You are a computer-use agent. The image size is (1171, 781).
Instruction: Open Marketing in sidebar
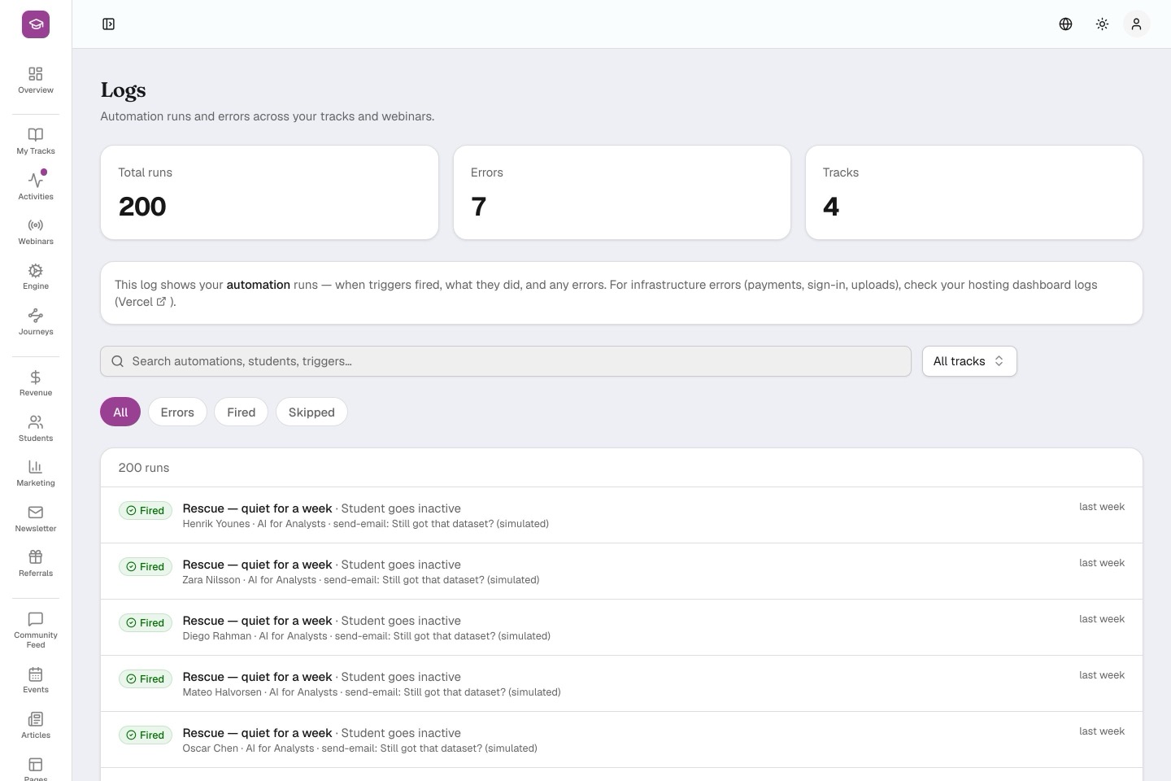[36, 473]
